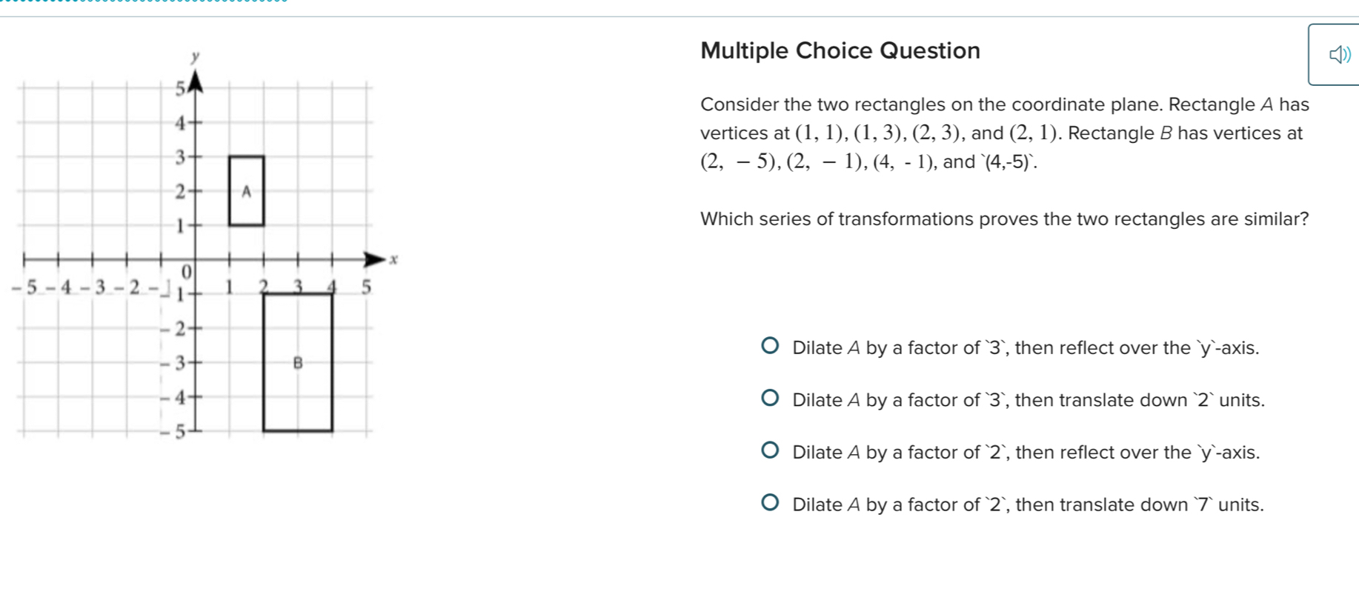Click the y-axis arrow at the top
Image resolution: width=1359 pixels, height=606 pixels.
pyautogui.click(x=195, y=81)
